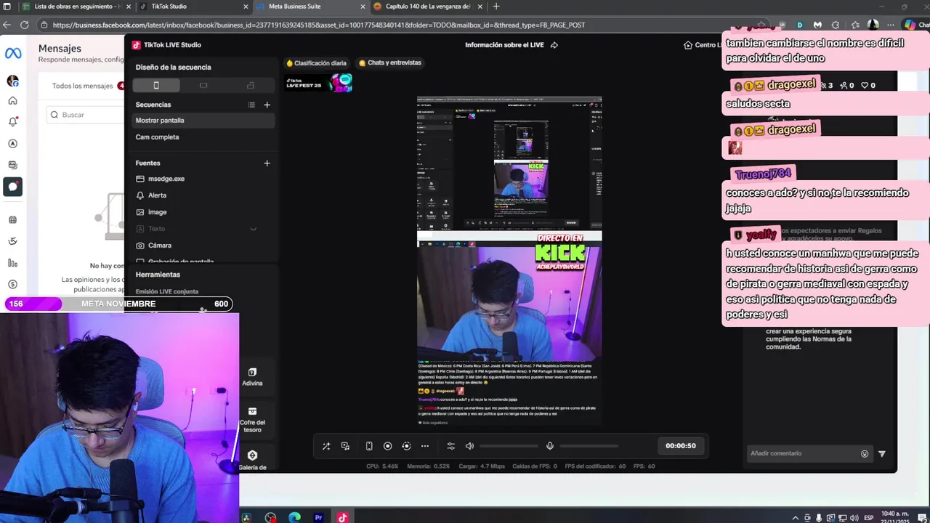This screenshot has height=523, width=930.
Task: Open the ads compass icon in Meta sidebar
Action: [12, 144]
